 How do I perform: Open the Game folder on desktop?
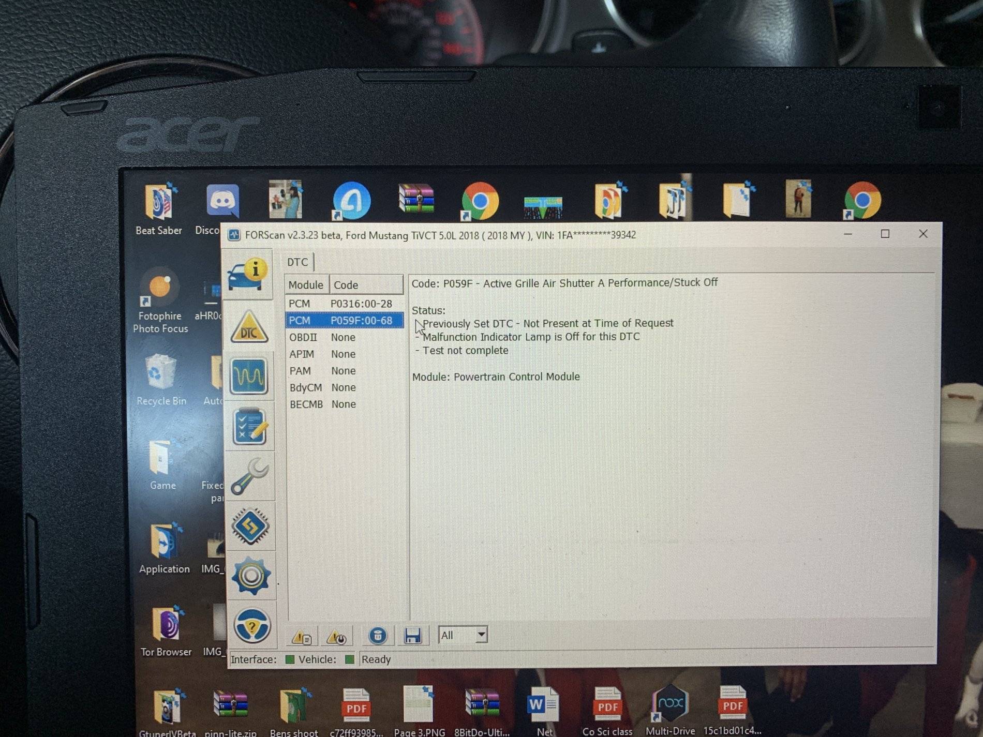162,464
